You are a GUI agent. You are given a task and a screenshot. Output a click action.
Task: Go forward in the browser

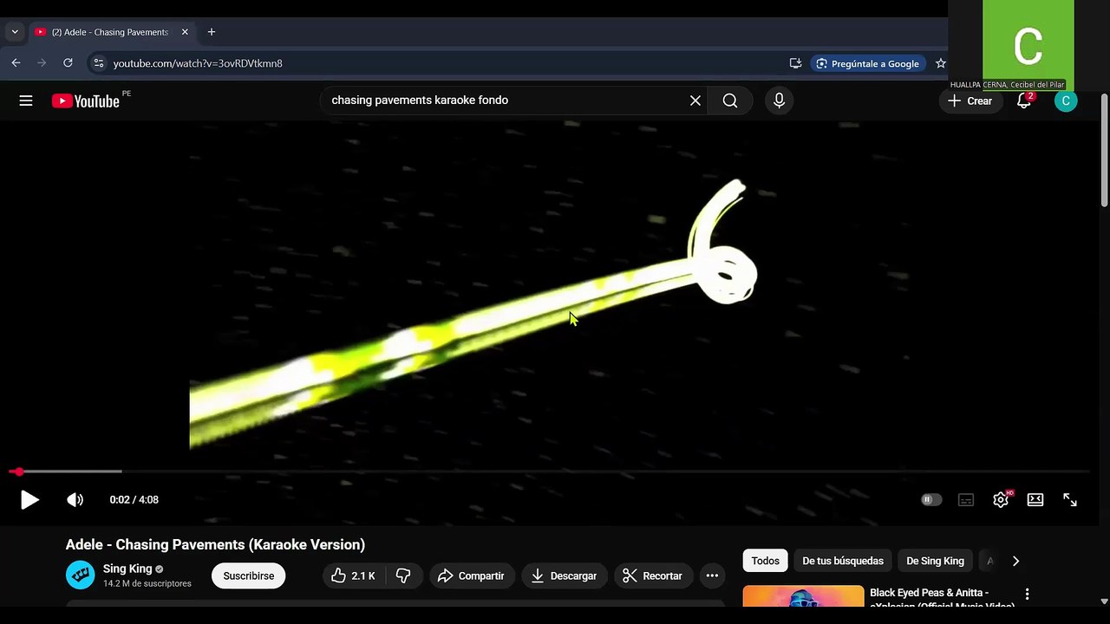point(42,63)
